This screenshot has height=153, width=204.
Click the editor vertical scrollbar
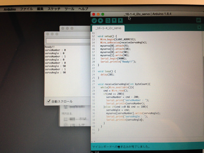click(203, 86)
